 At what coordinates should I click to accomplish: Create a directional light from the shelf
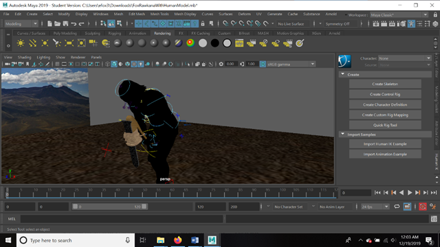pos(32,43)
